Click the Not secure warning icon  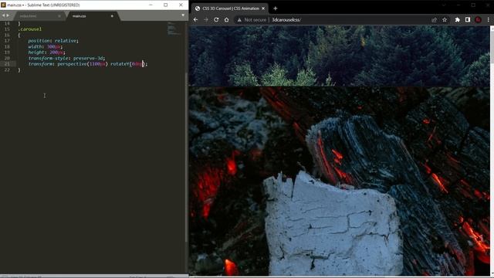click(239, 20)
